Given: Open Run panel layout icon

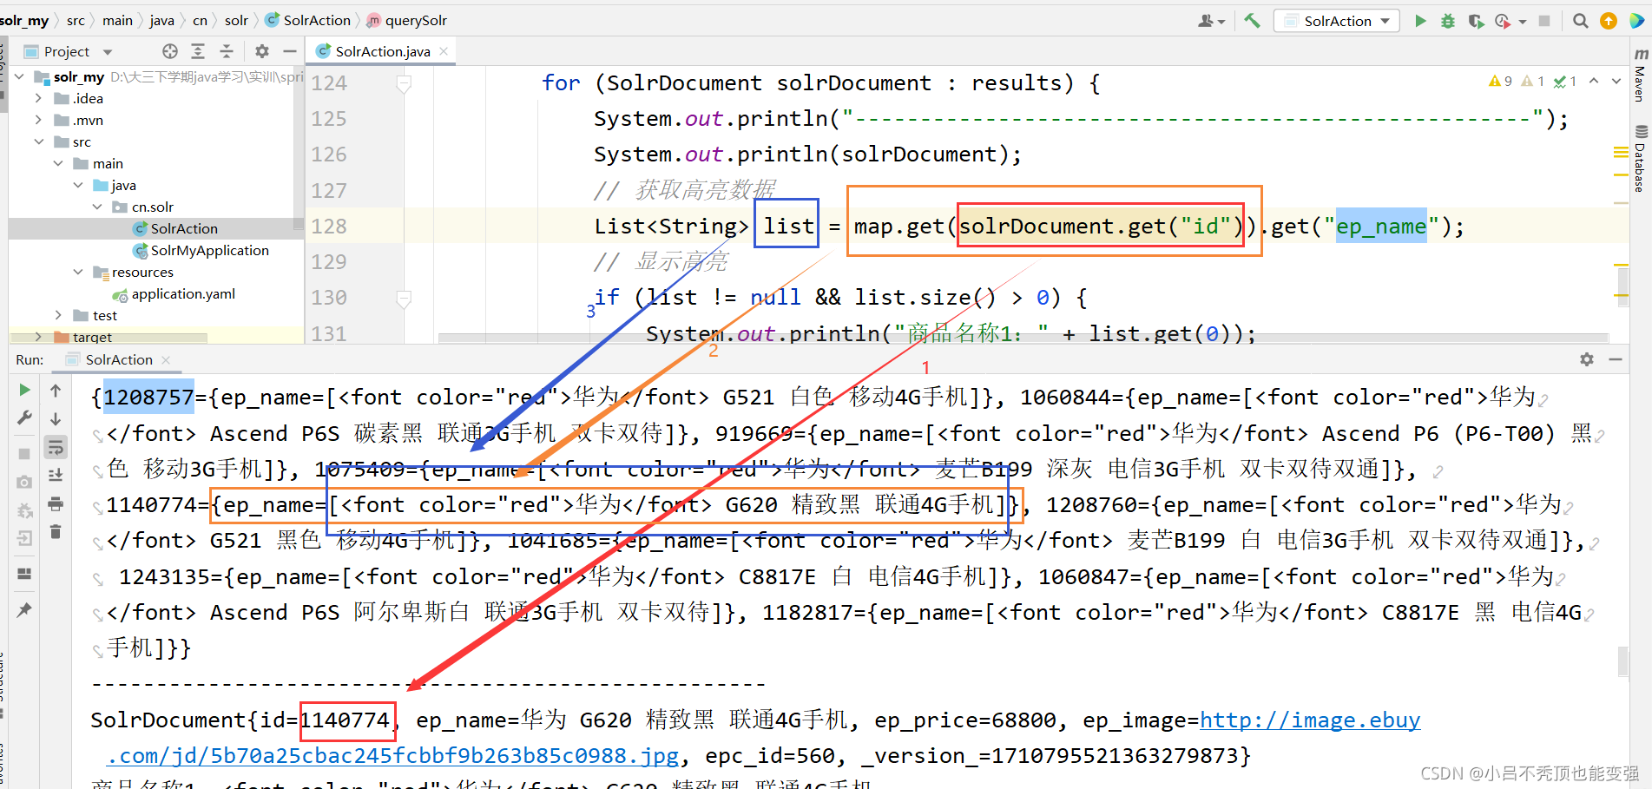Looking at the screenshot, I should tap(24, 574).
